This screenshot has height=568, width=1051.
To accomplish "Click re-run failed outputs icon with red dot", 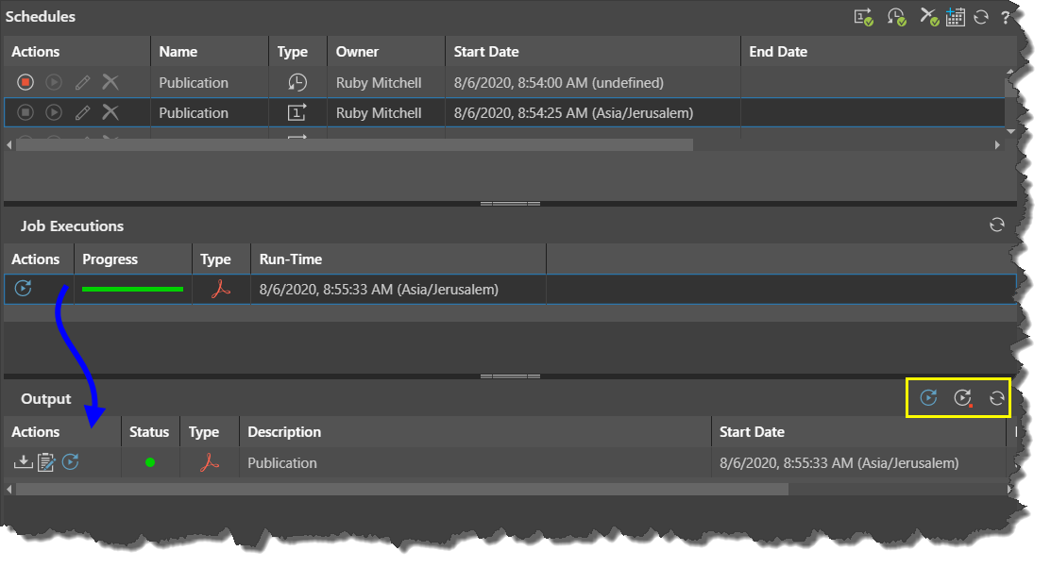I will (x=962, y=398).
